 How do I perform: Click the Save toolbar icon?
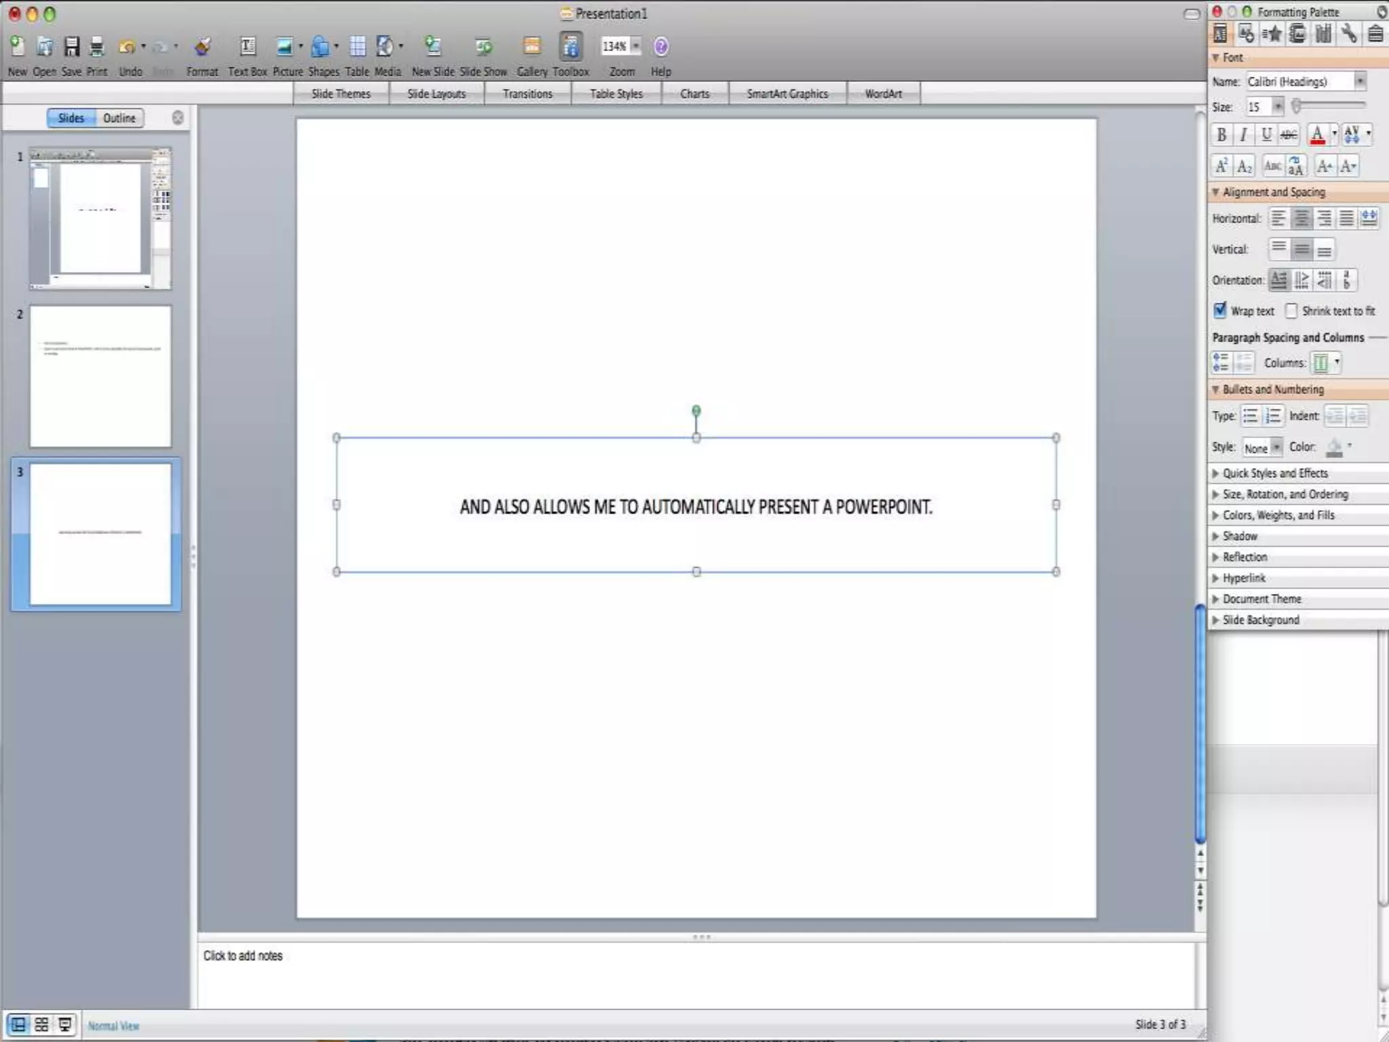72,47
